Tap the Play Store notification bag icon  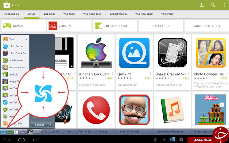pos(181,139)
